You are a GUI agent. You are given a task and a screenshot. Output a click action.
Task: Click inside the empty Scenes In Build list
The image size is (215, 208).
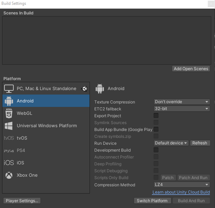click(x=106, y=40)
